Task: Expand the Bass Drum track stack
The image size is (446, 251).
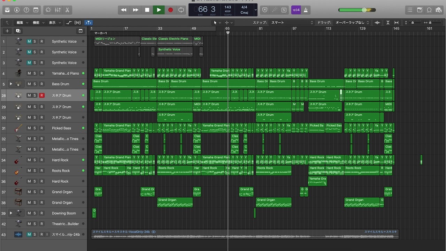Action: [11, 84]
